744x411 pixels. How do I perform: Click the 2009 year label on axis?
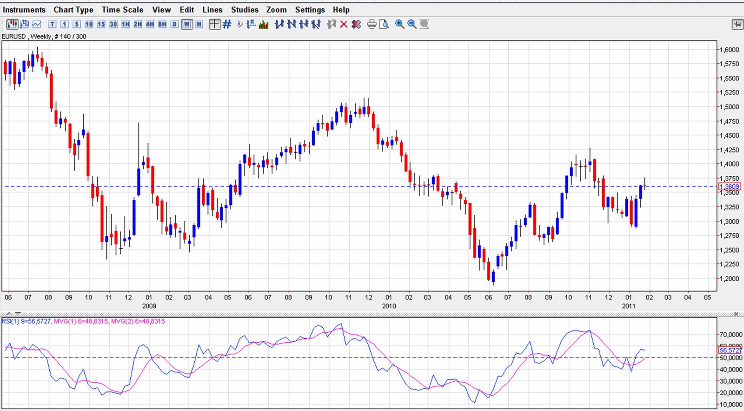point(149,306)
